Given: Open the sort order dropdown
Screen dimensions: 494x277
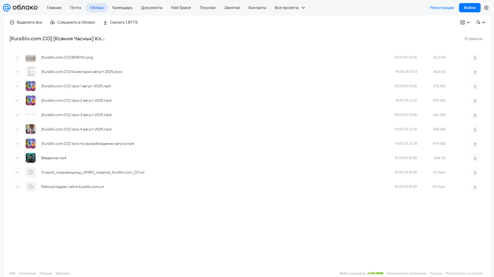Looking at the screenshot, I should pos(481,22).
